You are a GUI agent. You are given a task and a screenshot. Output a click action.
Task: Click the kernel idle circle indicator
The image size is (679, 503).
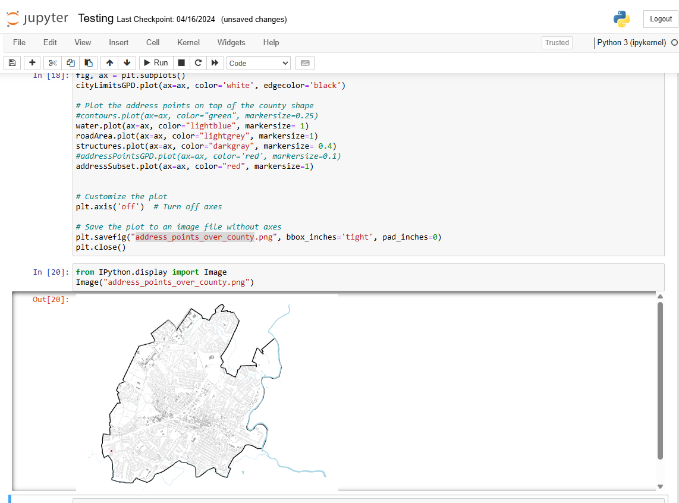[674, 42]
